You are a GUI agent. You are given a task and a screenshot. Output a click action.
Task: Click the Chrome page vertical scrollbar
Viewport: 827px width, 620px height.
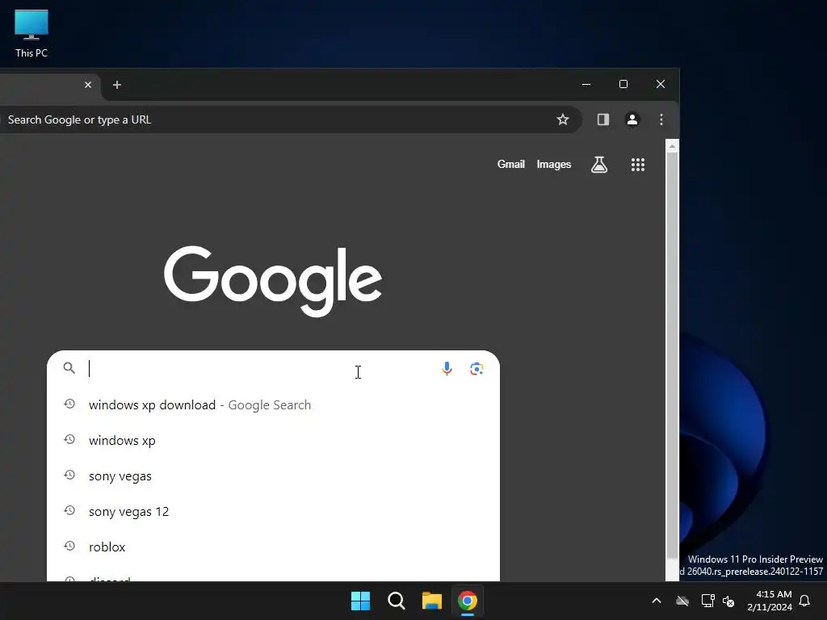pos(672,356)
